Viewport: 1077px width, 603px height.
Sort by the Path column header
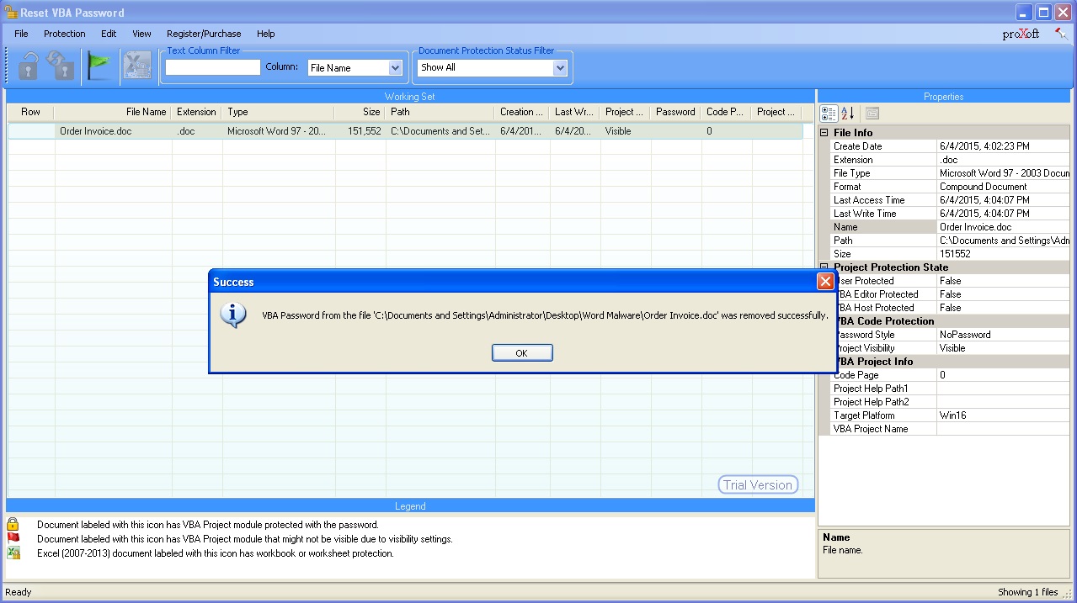click(440, 112)
